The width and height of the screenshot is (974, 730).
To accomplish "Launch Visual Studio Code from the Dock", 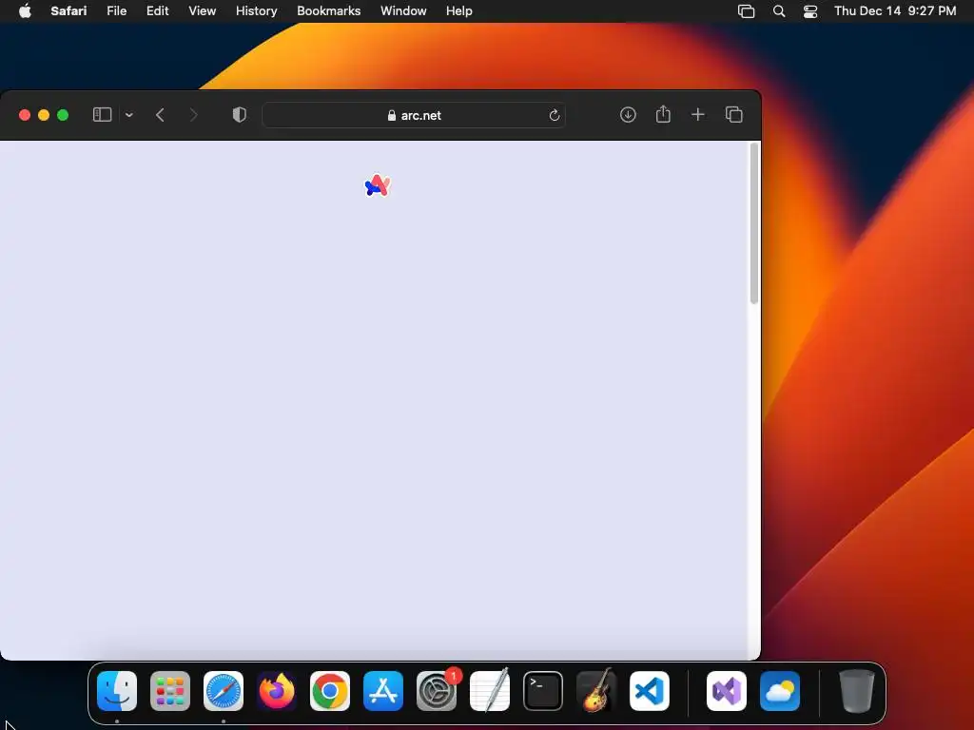I will 650,691.
